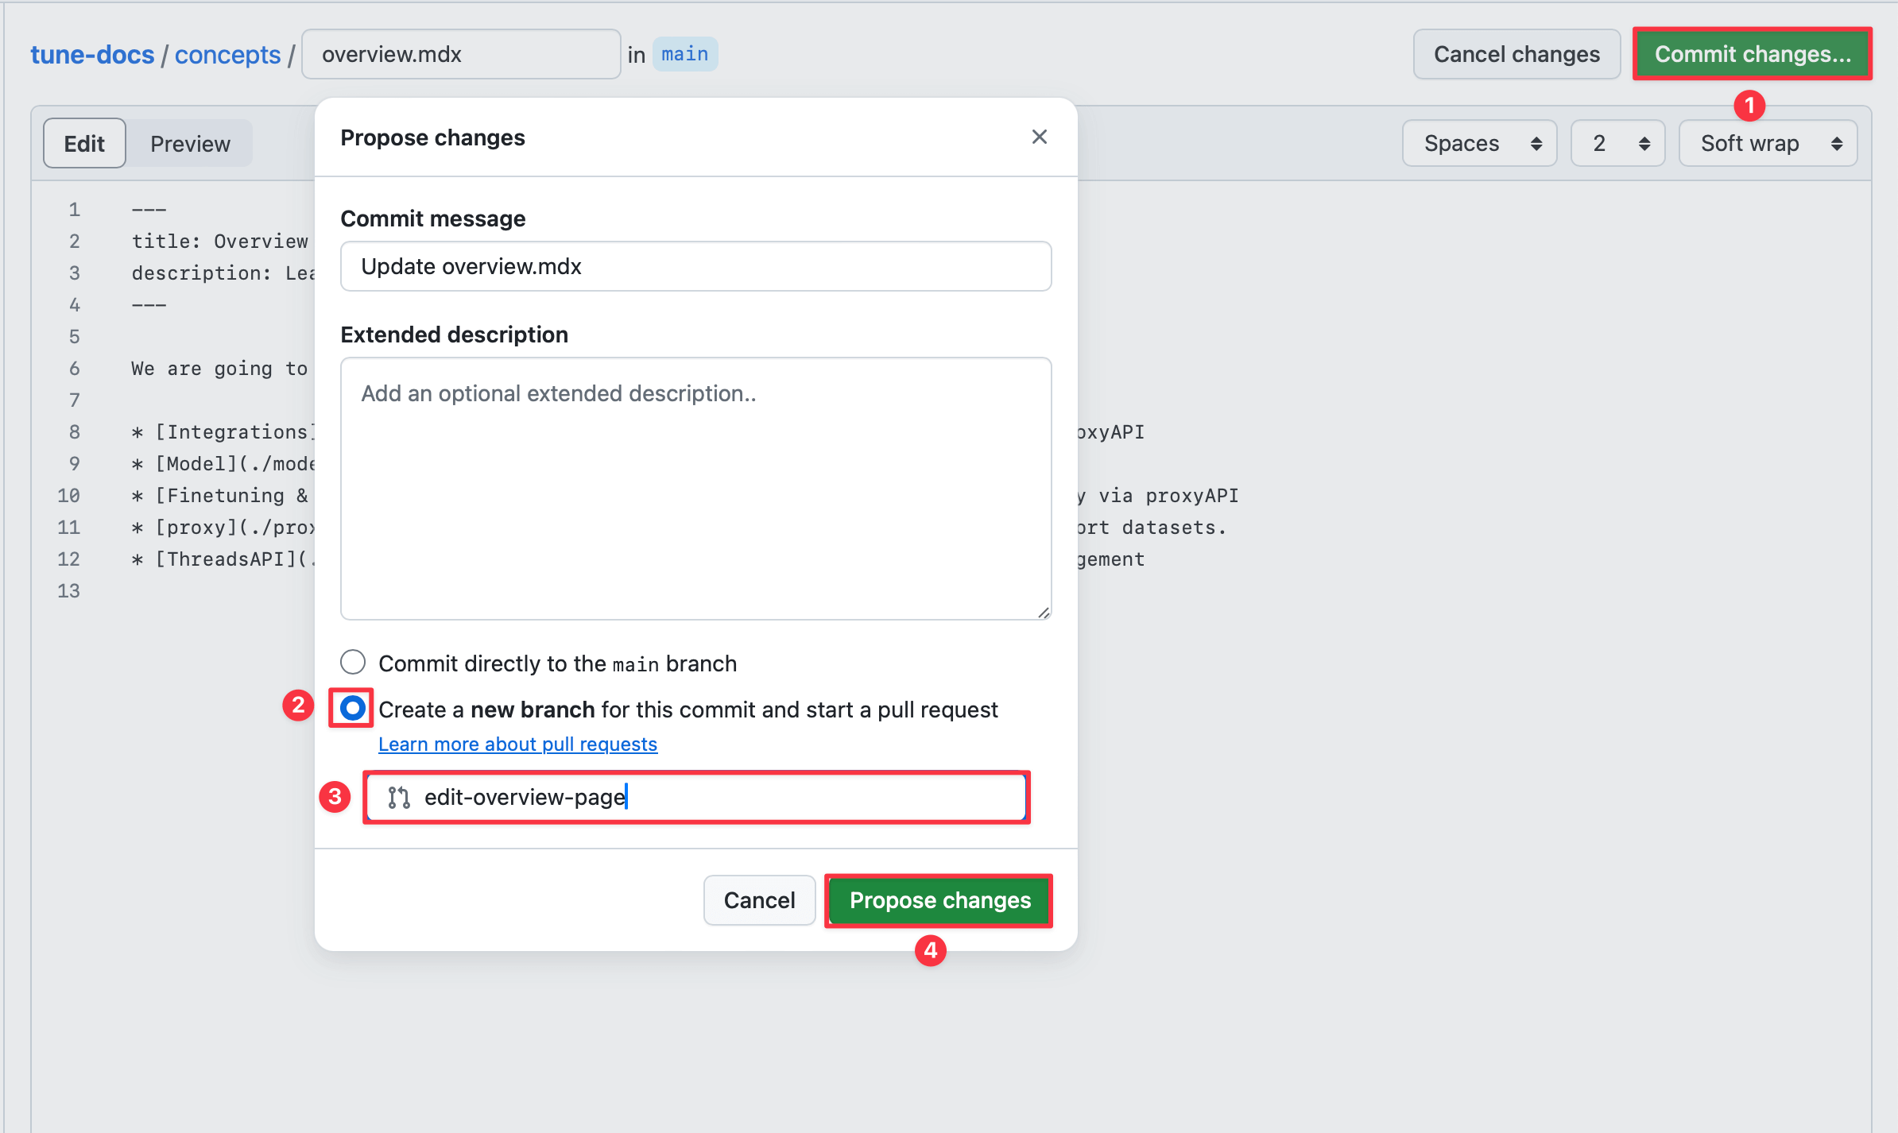
Task: Click the overview.mdx filename field
Action: [x=460, y=54]
